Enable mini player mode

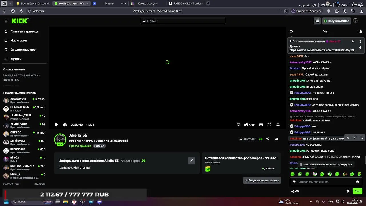[238, 125]
